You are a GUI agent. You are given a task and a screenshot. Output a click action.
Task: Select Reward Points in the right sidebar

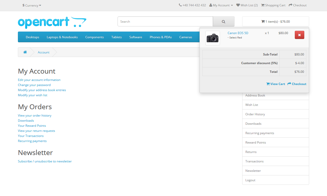[275, 143]
